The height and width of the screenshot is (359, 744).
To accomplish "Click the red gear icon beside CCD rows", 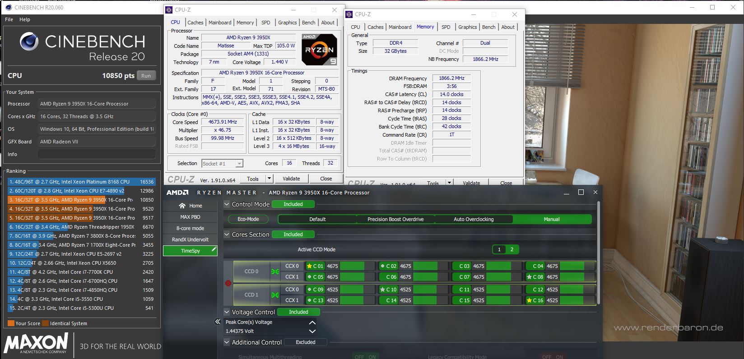I will [x=228, y=283].
